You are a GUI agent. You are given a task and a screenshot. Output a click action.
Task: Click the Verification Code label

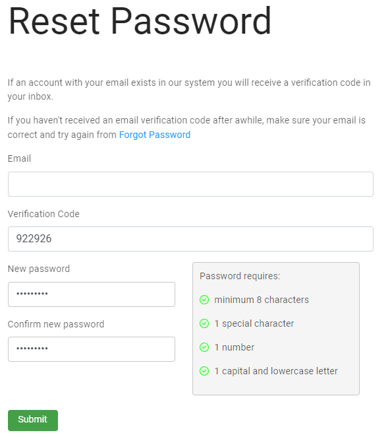tap(43, 214)
